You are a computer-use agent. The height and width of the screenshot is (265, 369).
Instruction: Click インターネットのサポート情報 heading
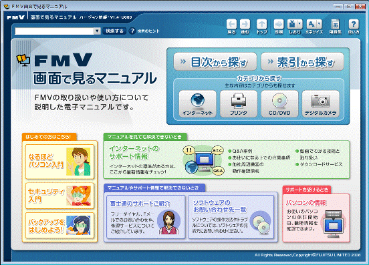(134, 152)
